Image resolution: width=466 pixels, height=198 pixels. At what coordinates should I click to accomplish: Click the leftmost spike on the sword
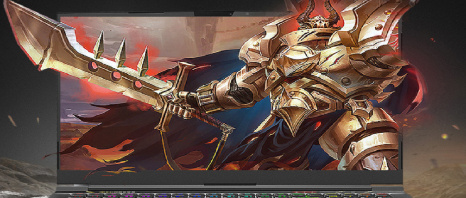[x=99, y=47]
